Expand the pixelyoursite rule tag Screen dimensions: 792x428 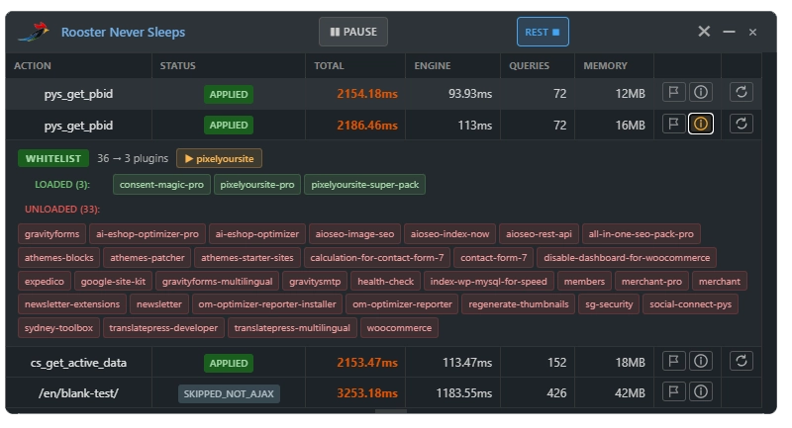coord(219,158)
